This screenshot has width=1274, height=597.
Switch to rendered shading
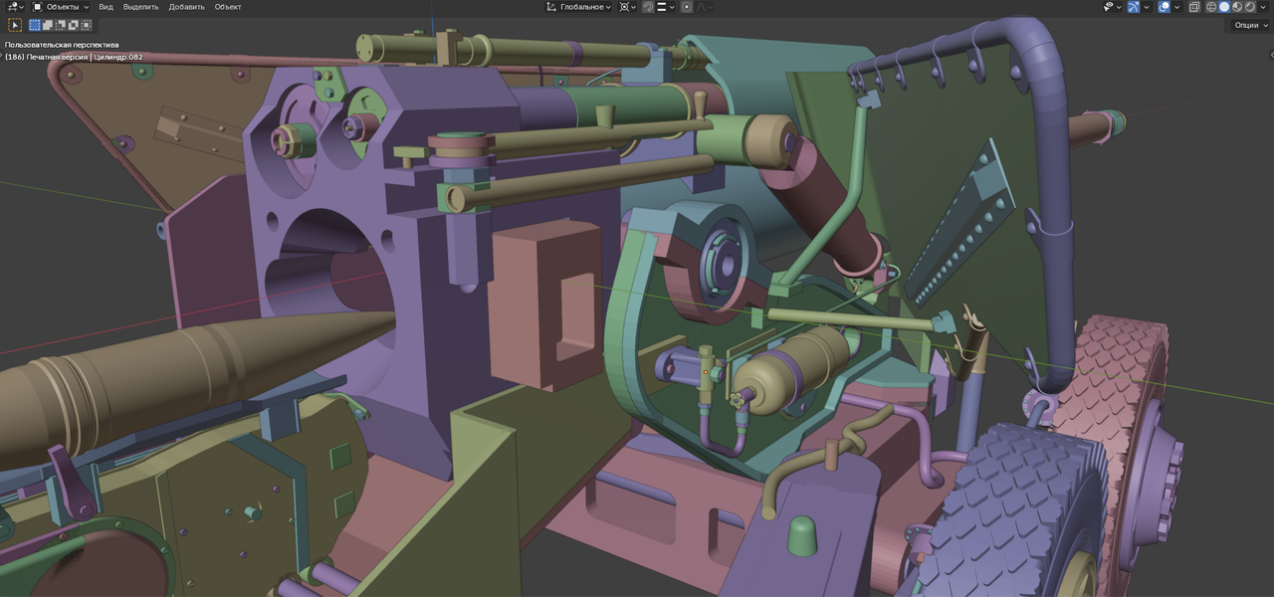pos(1250,7)
